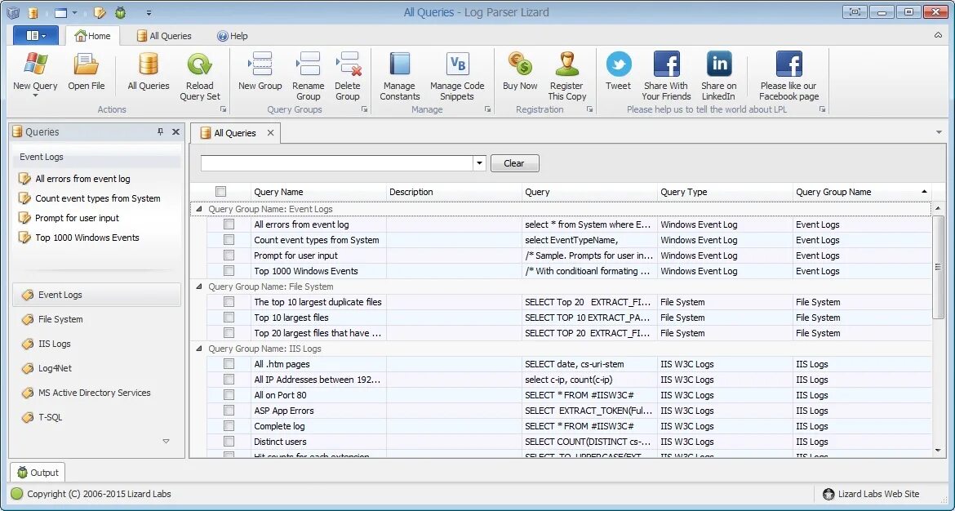Click the grid vertical scrollbar thumb
Viewport: 955px width, 511px height.
point(938,267)
